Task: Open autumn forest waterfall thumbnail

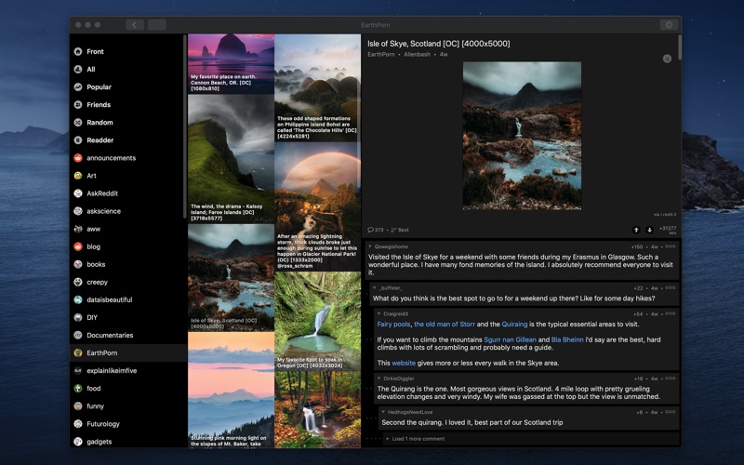Action: 317,409
